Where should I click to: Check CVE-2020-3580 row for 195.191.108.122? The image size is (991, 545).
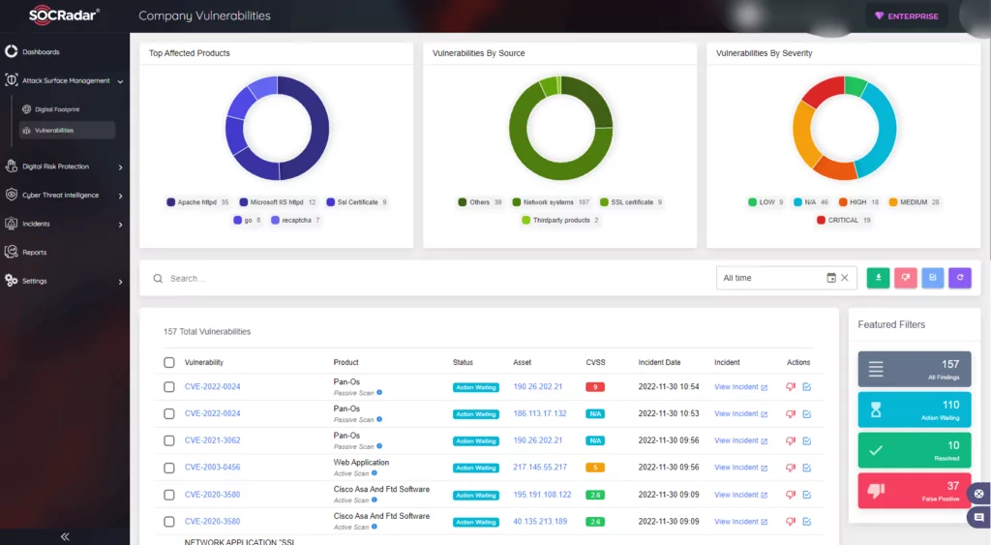[168, 495]
